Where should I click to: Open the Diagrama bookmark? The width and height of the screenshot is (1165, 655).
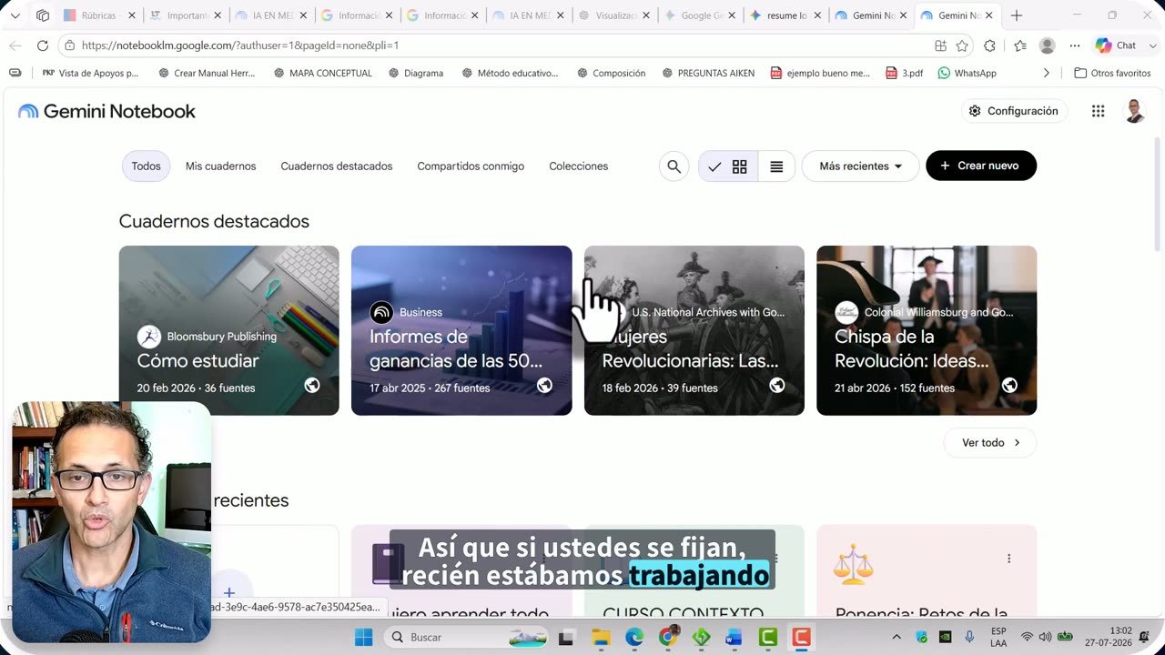(415, 73)
